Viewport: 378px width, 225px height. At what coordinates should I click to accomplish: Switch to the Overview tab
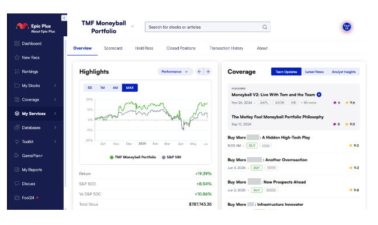[x=82, y=49]
